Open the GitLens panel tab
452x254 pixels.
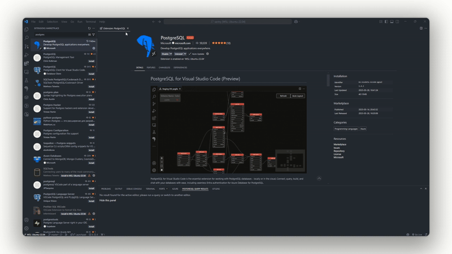216,189
